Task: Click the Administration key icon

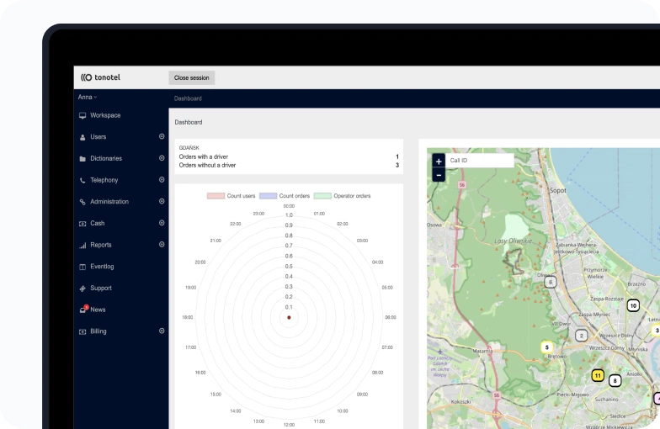Action: pyautogui.click(x=82, y=202)
